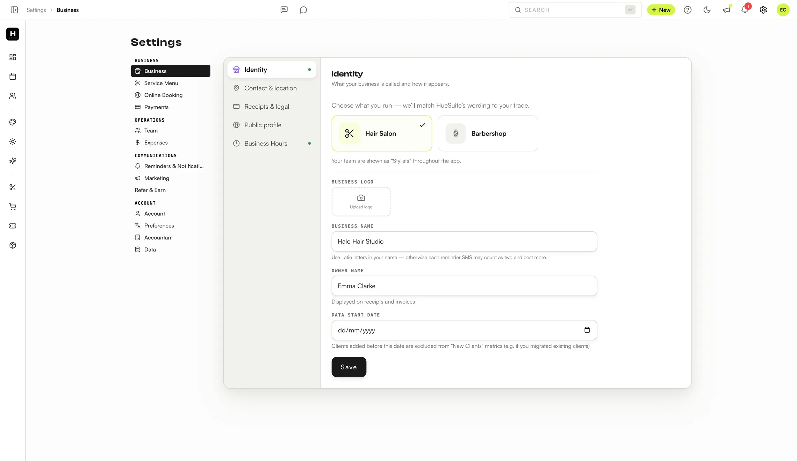Go to Preferences settings
The height and width of the screenshot is (461, 797).
171,225
